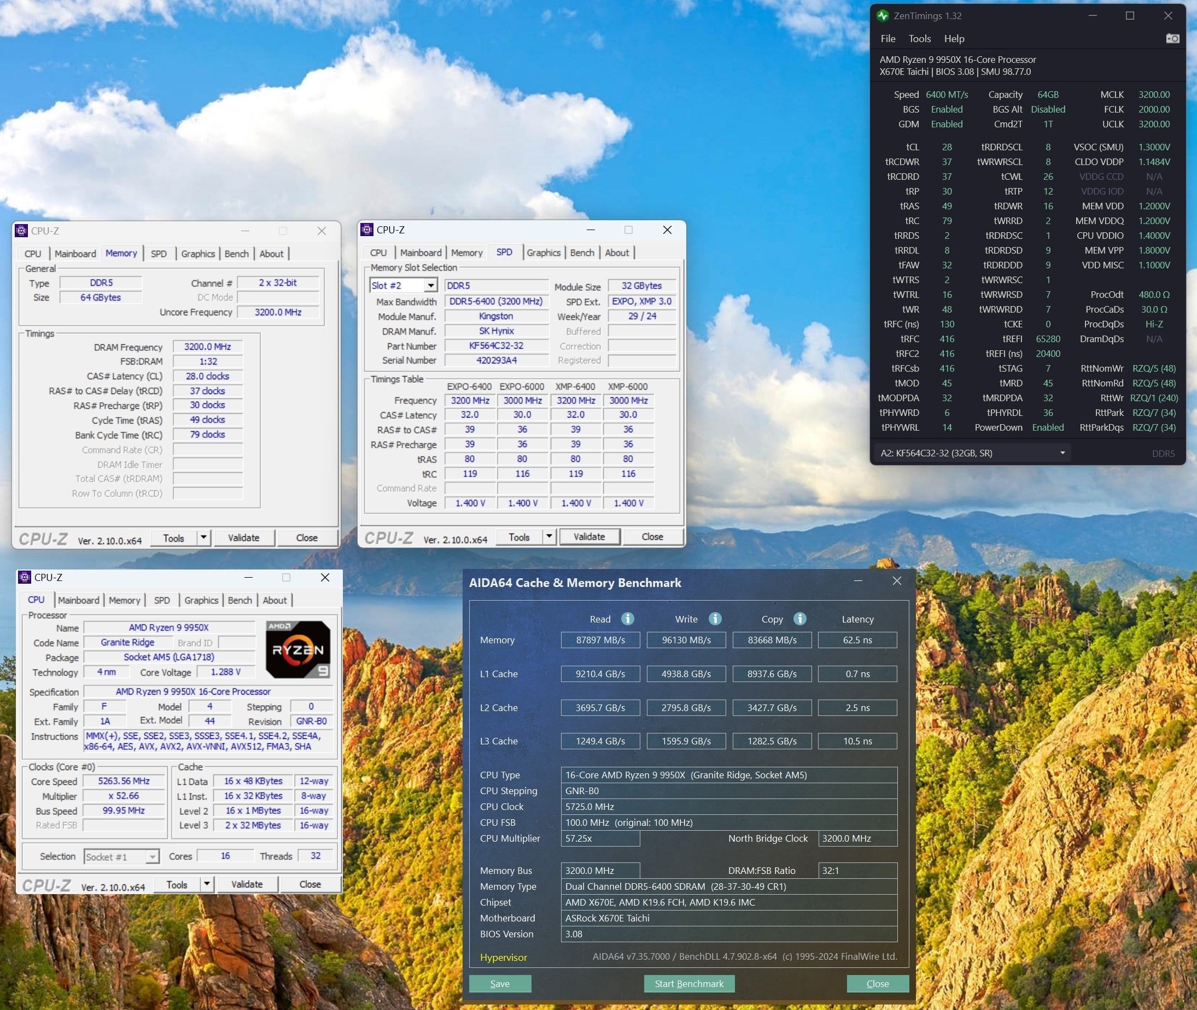Image resolution: width=1197 pixels, height=1010 pixels.
Task: Switch to SPD tab in CPU-Z Memory window
Action: (x=159, y=254)
